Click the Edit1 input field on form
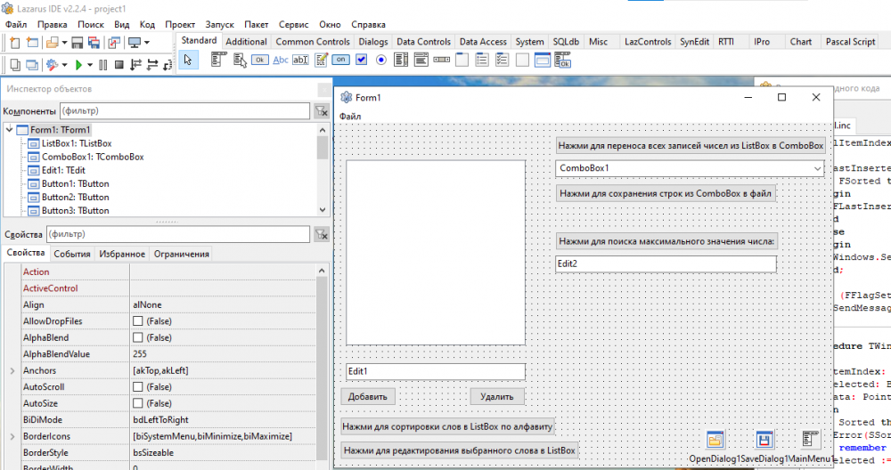 coord(435,371)
